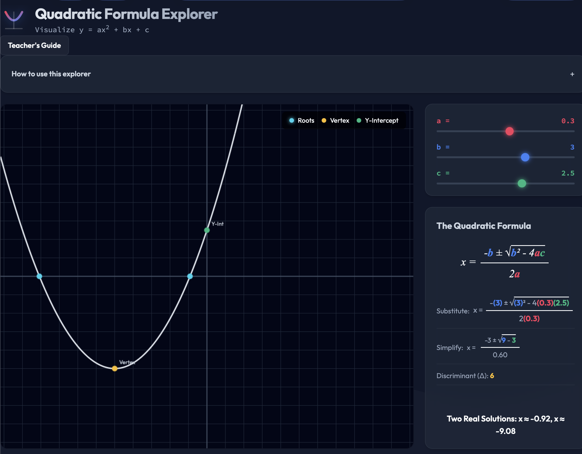The image size is (582, 454).
Task: Click the yellow Vertex legend dot
Action: pos(324,121)
